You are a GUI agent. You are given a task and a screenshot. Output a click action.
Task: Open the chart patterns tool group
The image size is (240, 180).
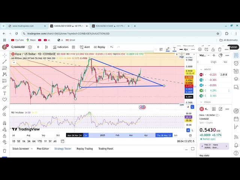coord(4,74)
